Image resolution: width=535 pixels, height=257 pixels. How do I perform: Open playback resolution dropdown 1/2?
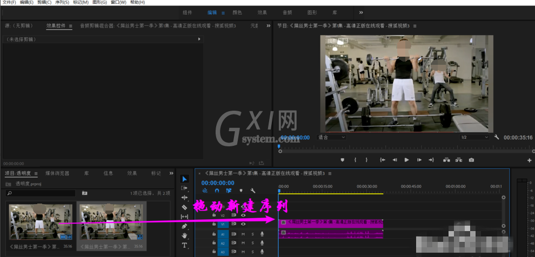click(x=474, y=137)
